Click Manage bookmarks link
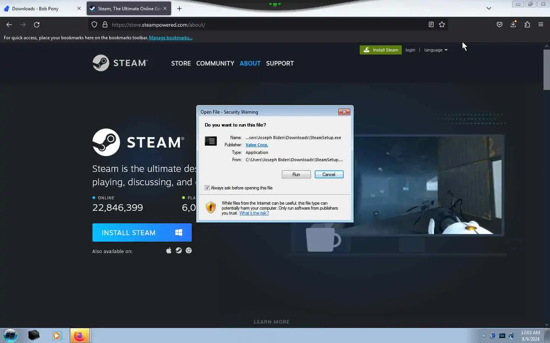The height and width of the screenshot is (343, 550). 170,38
